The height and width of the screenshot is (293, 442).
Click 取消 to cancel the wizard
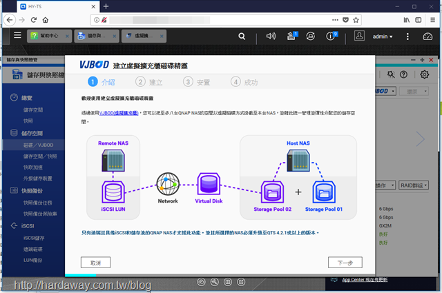tap(95, 262)
